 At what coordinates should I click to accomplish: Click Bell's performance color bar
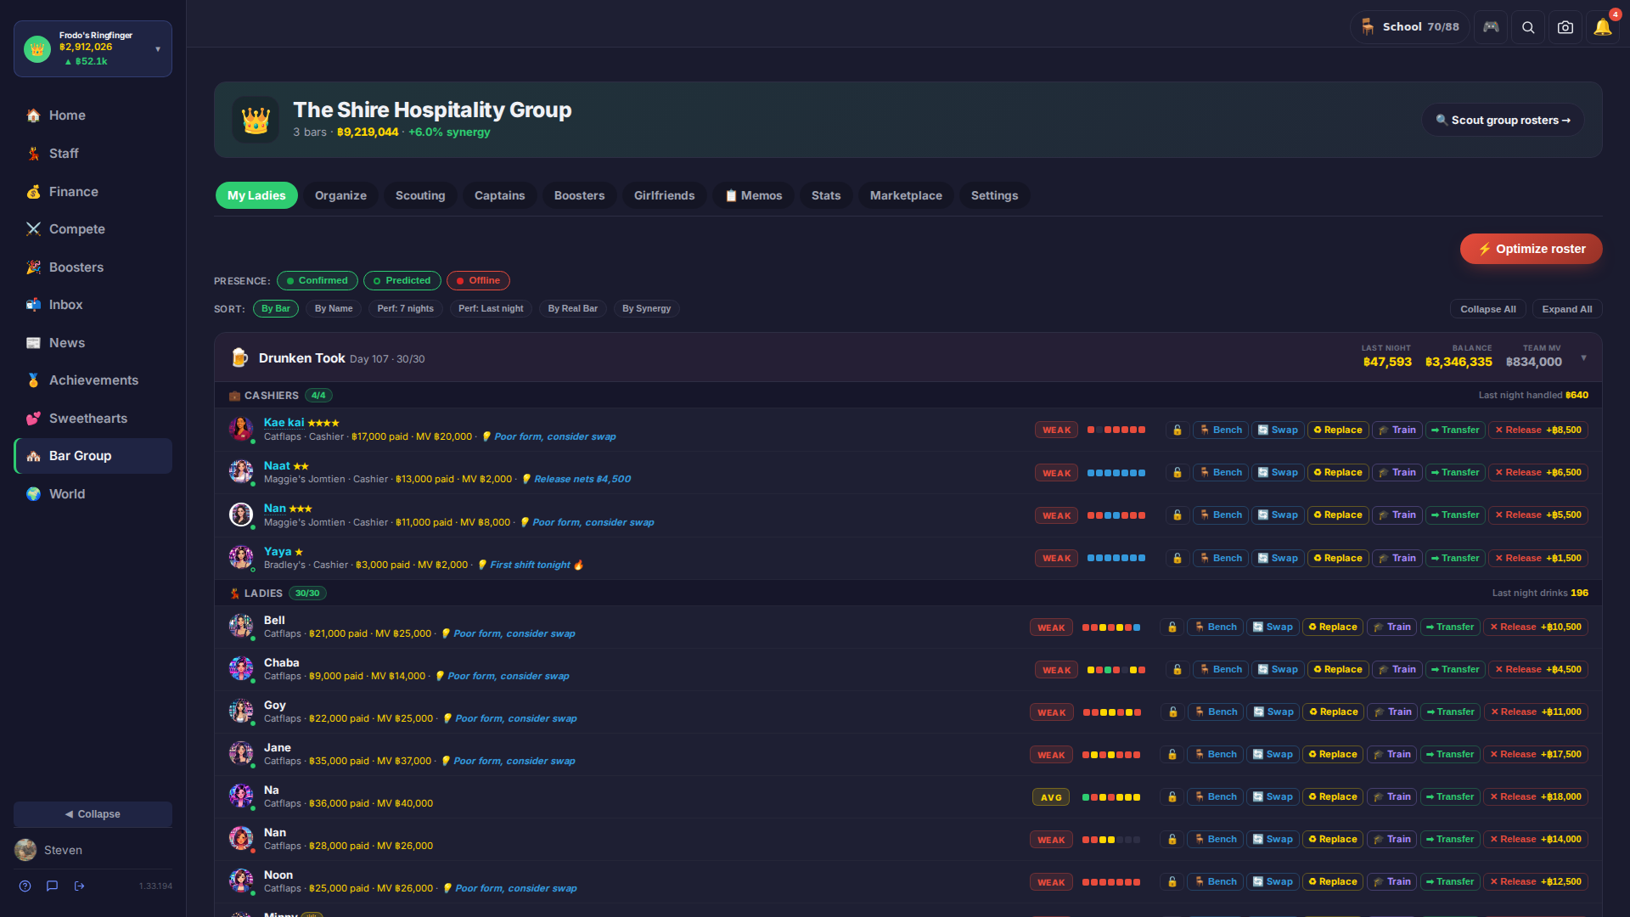tap(1110, 627)
